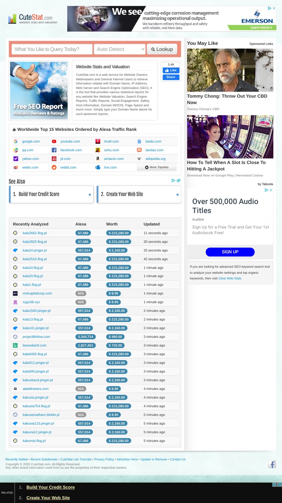
Task: Open the wikipedia.org top site link
Action: click(155, 159)
